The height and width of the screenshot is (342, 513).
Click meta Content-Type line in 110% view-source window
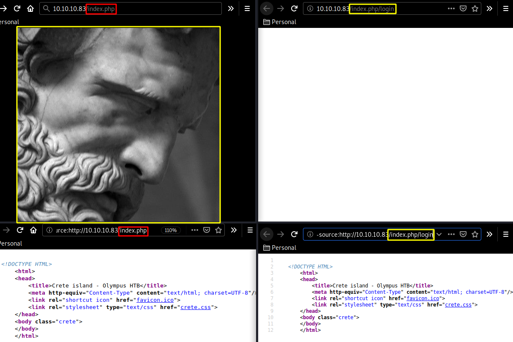(143, 293)
